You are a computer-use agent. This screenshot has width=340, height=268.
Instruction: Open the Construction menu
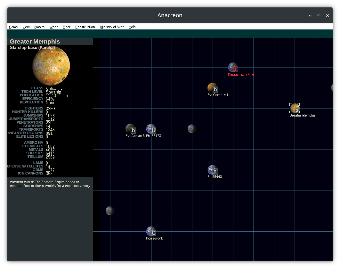[x=85, y=27]
